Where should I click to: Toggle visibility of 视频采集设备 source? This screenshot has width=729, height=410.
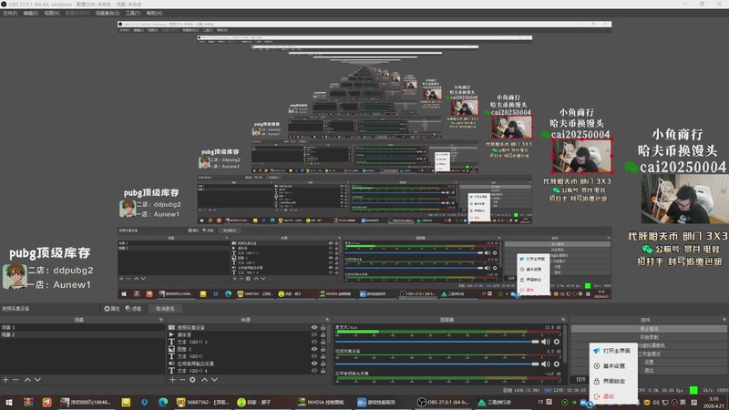pyautogui.click(x=314, y=327)
